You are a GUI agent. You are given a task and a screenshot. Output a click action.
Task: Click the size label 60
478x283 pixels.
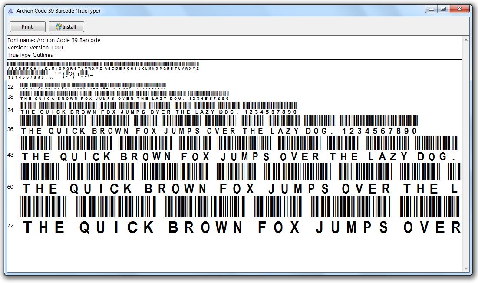(10, 187)
